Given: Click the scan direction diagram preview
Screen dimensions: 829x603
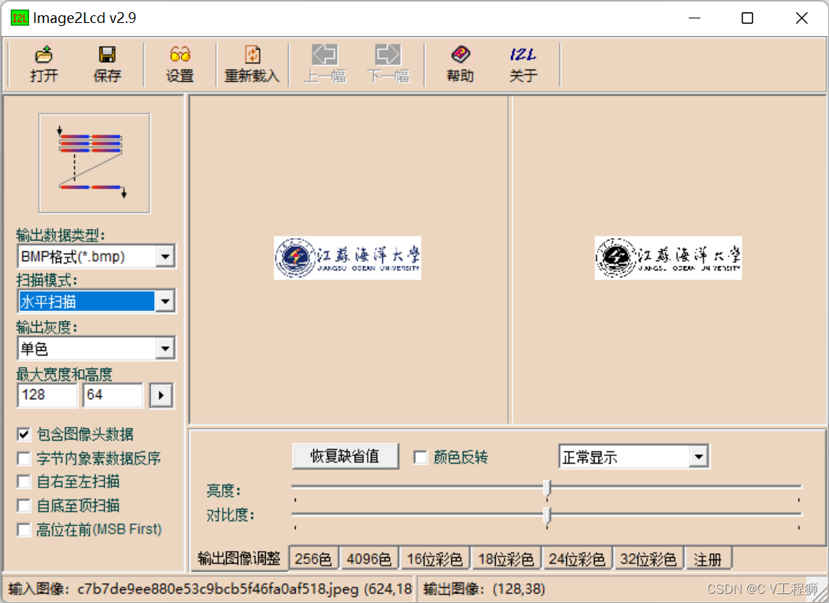Looking at the screenshot, I should (94, 163).
